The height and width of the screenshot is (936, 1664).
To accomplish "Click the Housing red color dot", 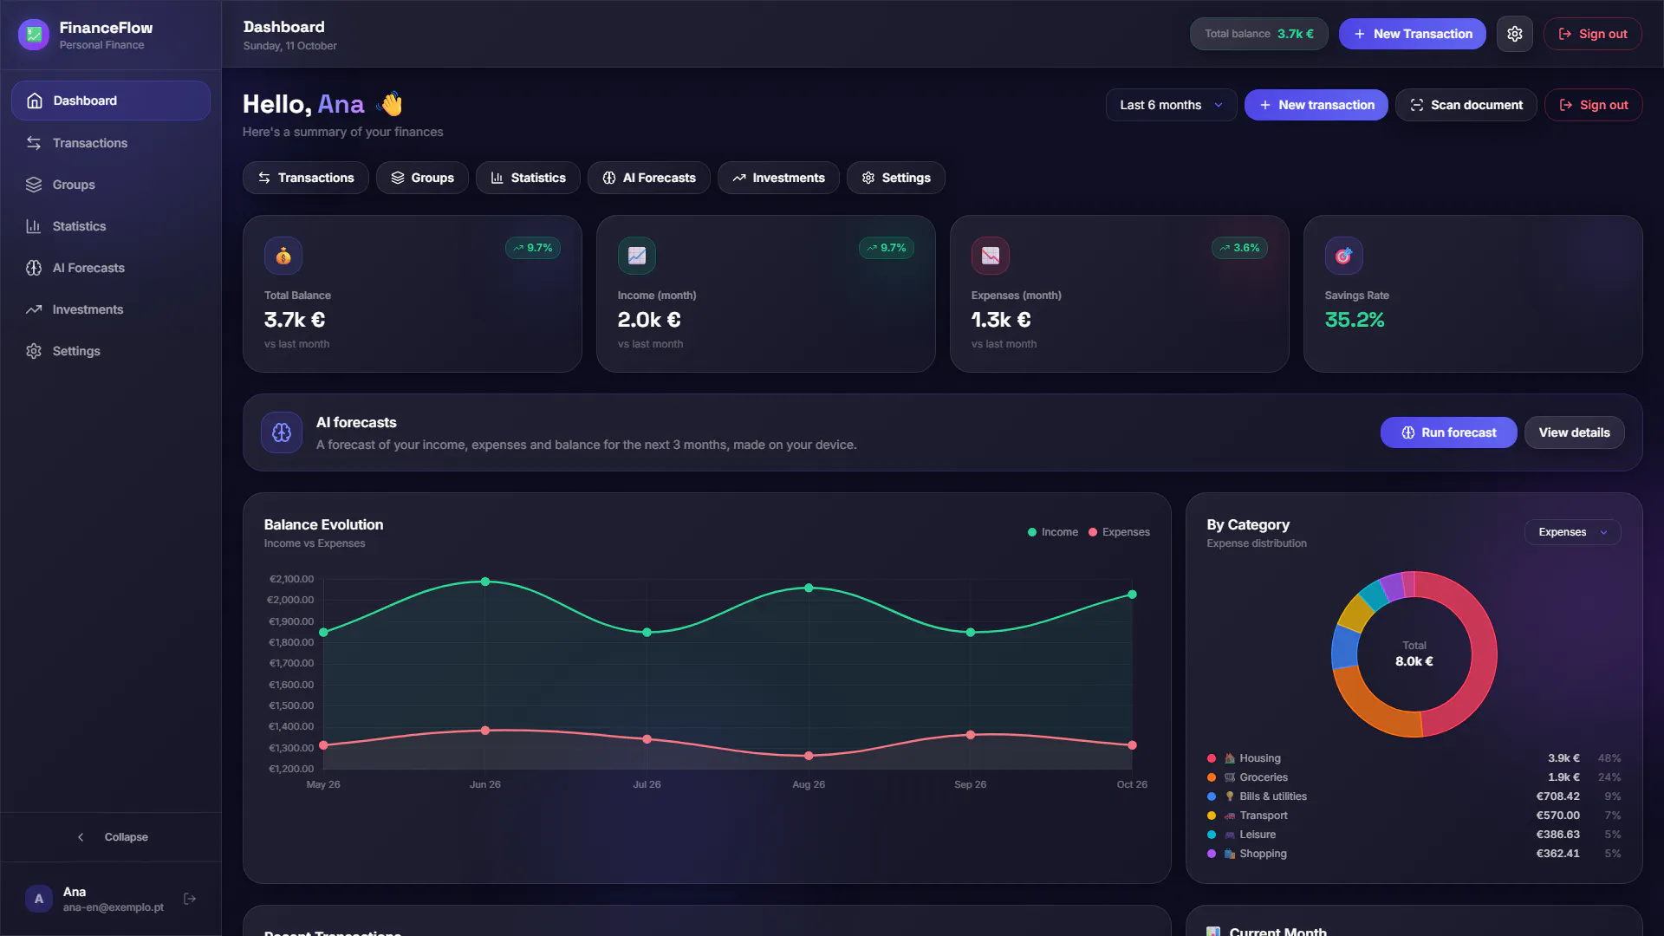I will click(1212, 758).
